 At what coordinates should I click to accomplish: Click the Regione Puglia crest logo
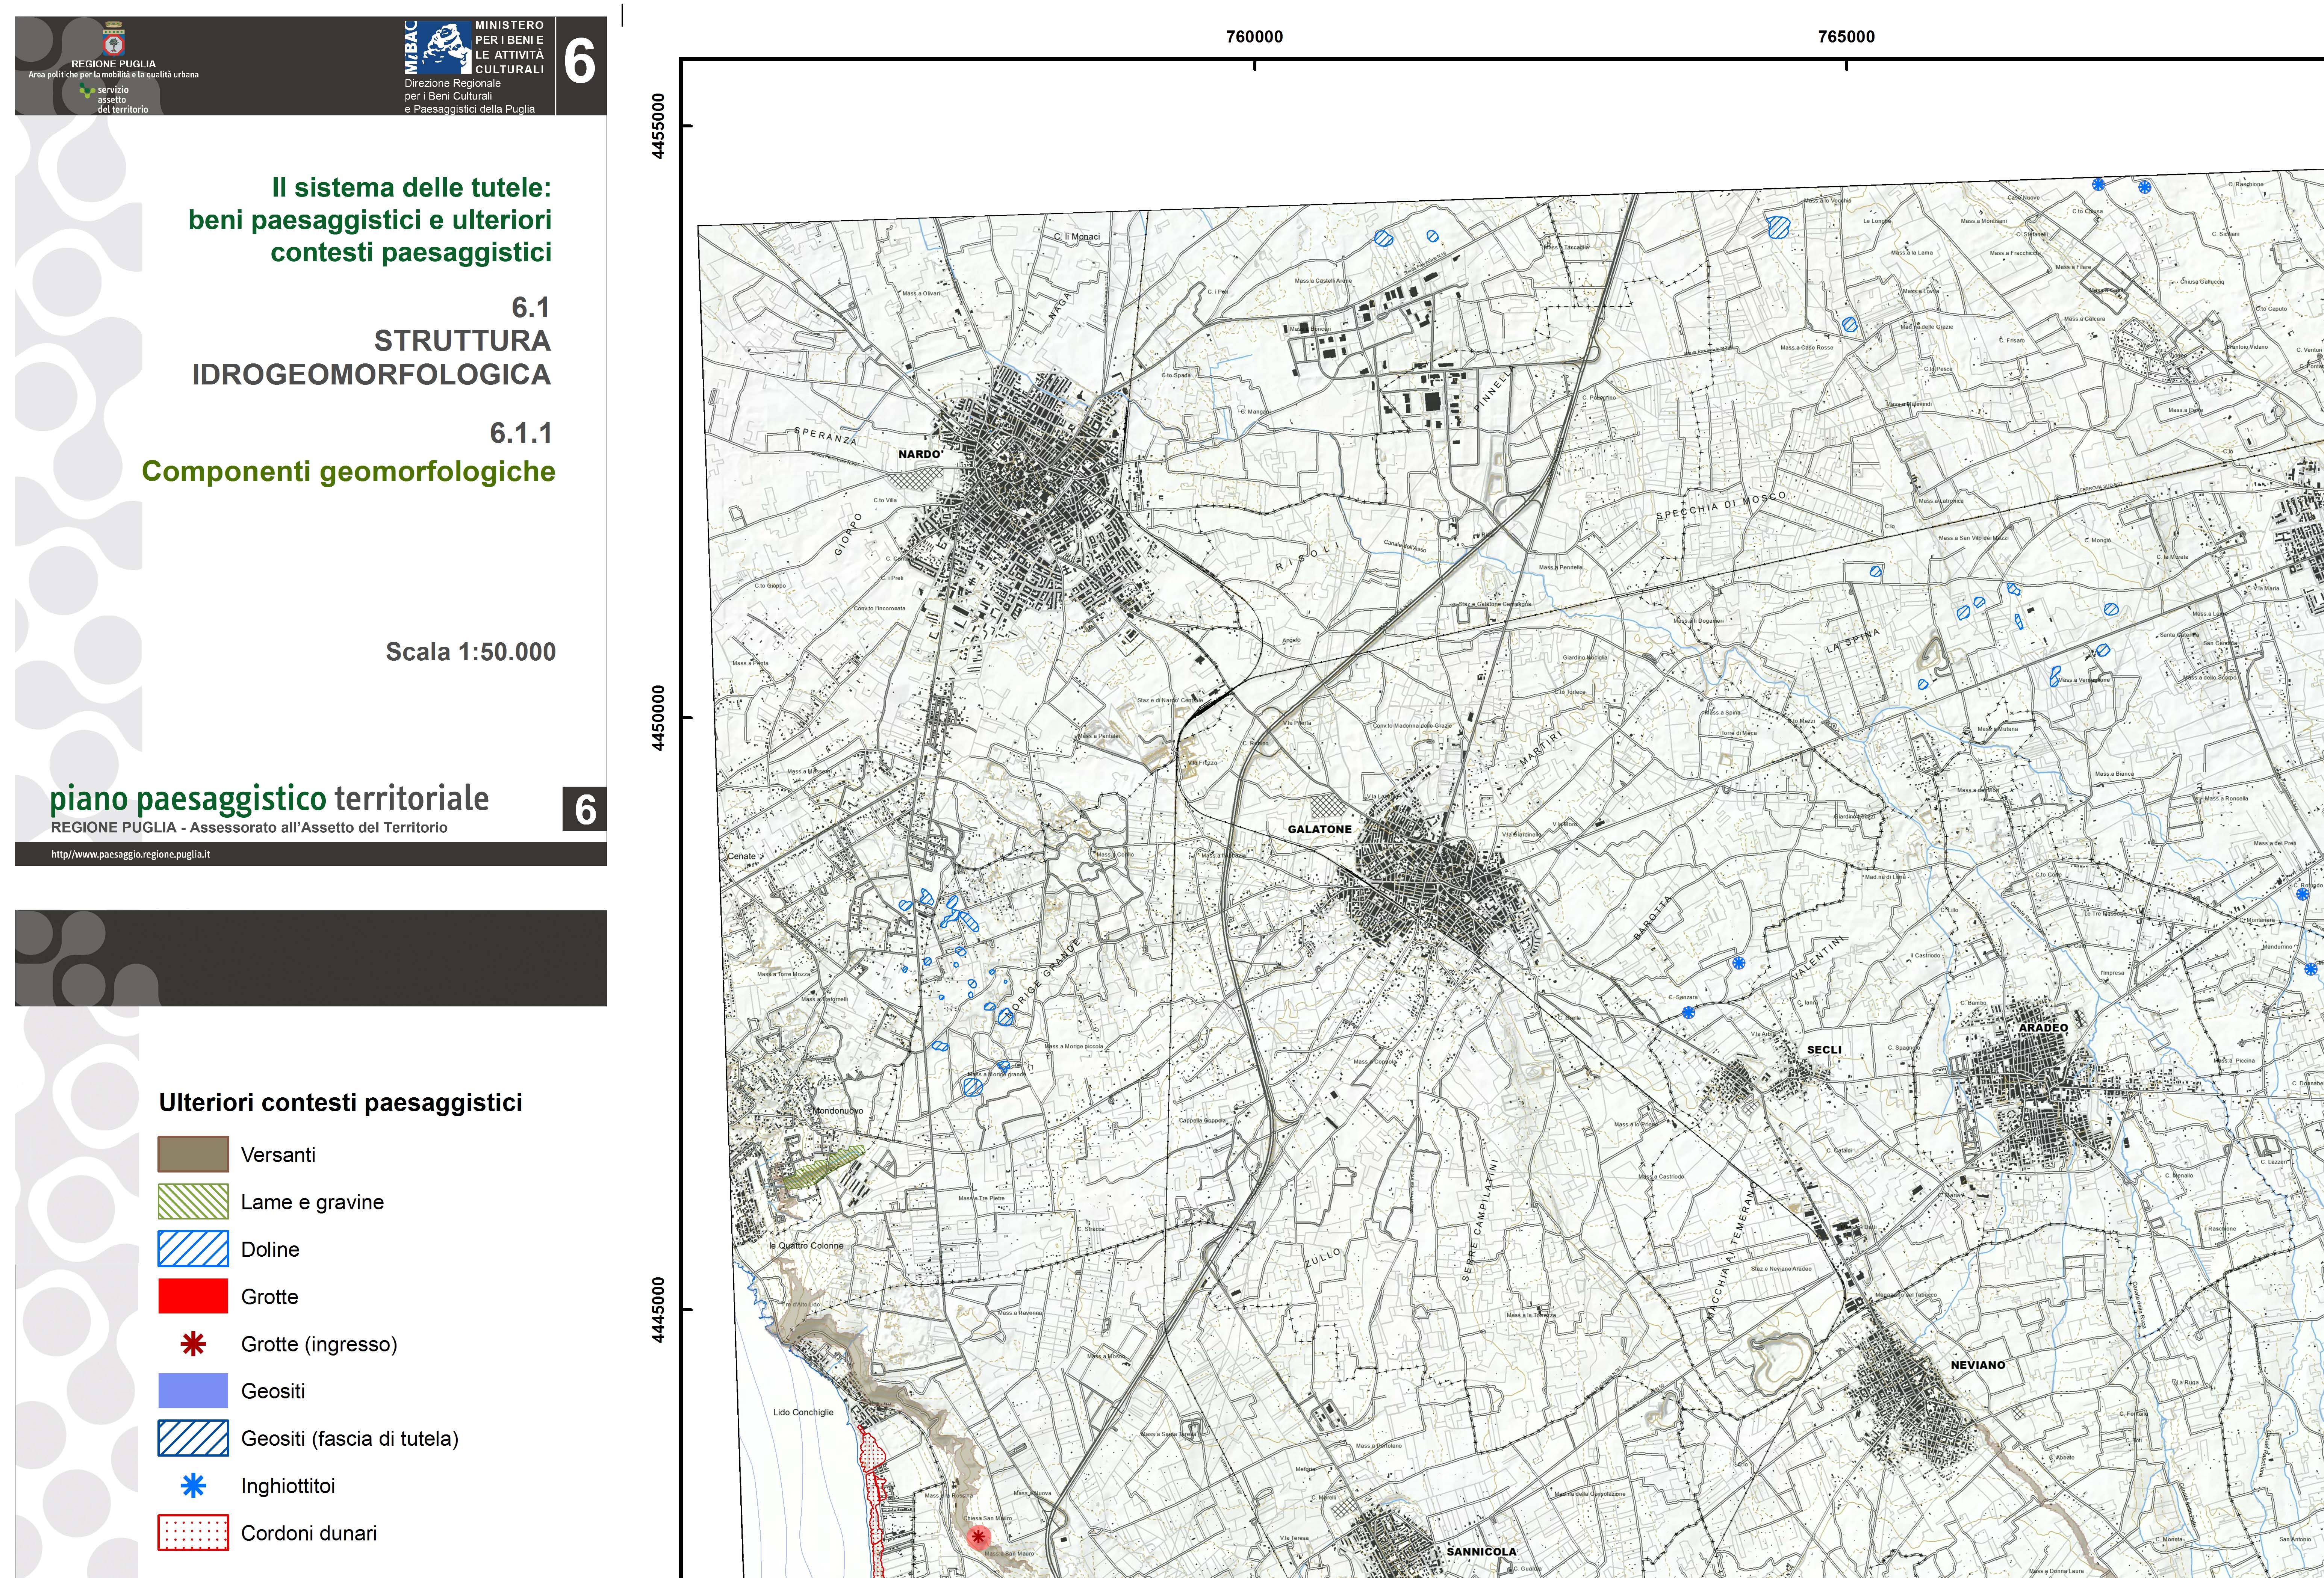(114, 40)
